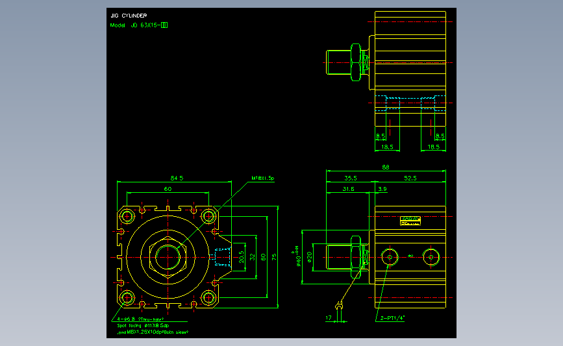Click the "M8X1.25X10dp Both sides" note
Screen dimensions: 563x346
pos(157,332)
